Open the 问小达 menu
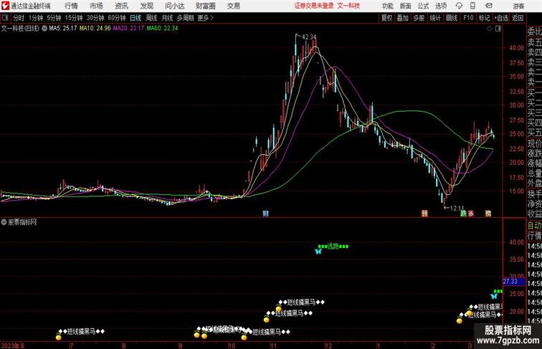 (x=174, y=6)
